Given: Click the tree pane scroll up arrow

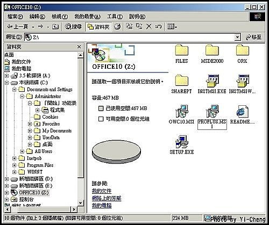Looking at the screenshot, I should pyautogui.click(x=81, y=55).
